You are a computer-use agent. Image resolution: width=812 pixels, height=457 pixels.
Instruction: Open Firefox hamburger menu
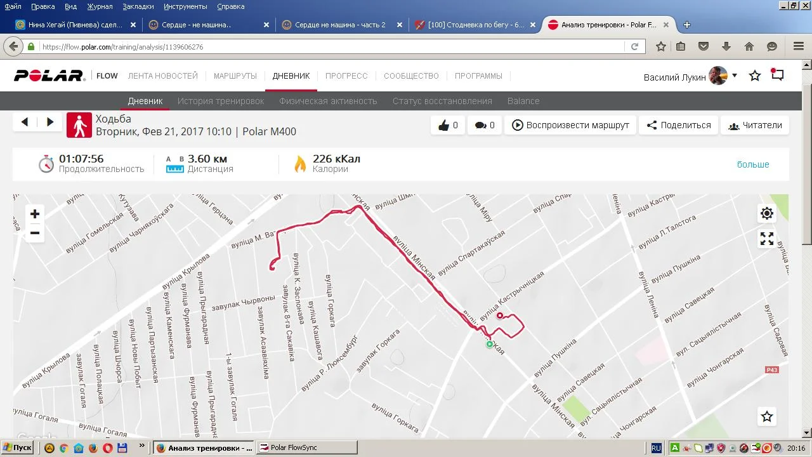click(799, 46)
